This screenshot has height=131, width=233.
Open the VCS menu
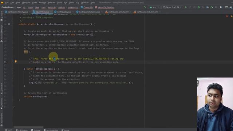[78, 3]
